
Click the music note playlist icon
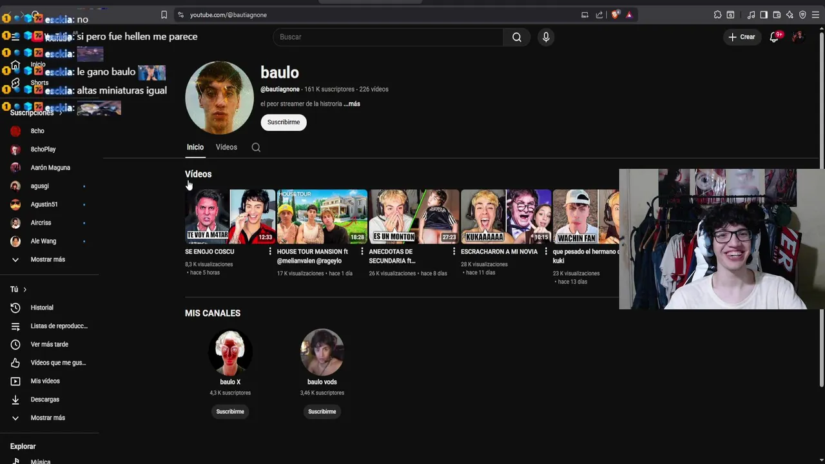pos(751,15)
